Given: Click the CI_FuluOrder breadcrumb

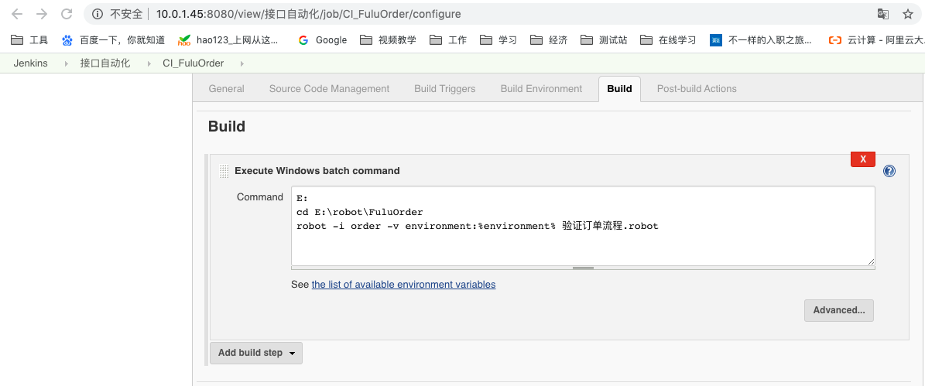Looking at the screenshot, I should pyautogui.click(x=193, y=63).
